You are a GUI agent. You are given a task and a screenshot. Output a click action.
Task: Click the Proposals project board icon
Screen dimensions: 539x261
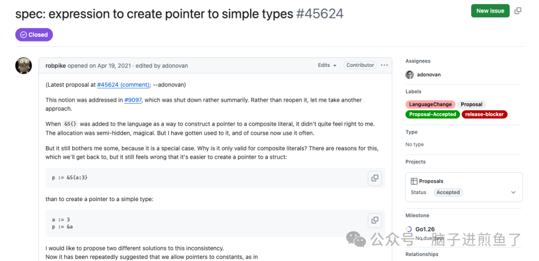tap(414, 181)
